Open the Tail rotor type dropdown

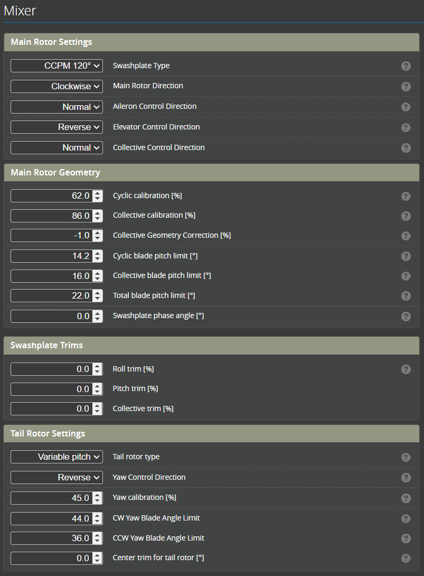click(56, 457)
